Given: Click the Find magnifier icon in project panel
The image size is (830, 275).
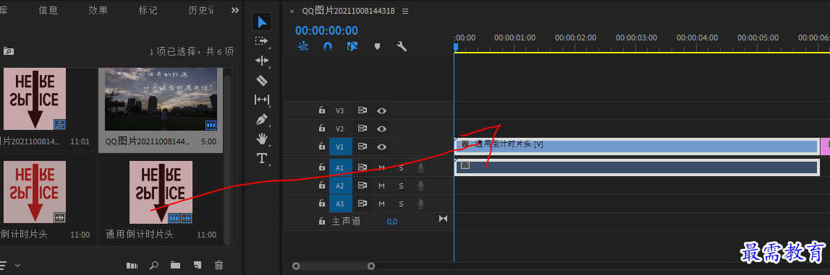Looking at the screenshot, I should pyautogui.click(x=154, y=265).
